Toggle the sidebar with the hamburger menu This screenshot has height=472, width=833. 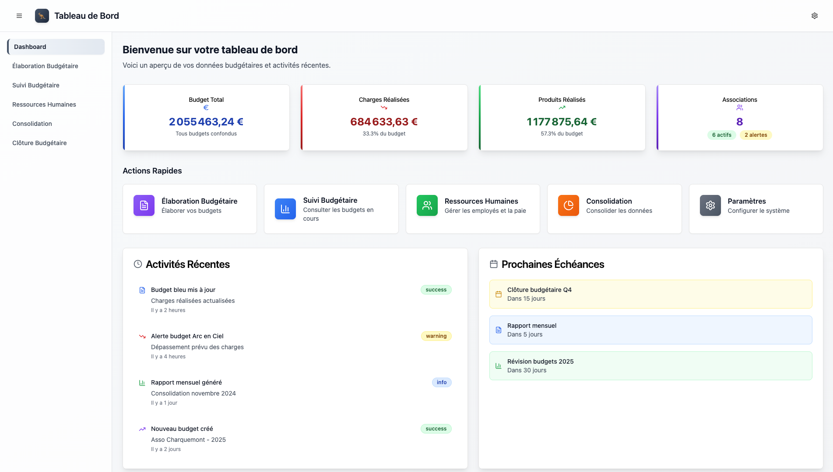click(x=19, y=15)
